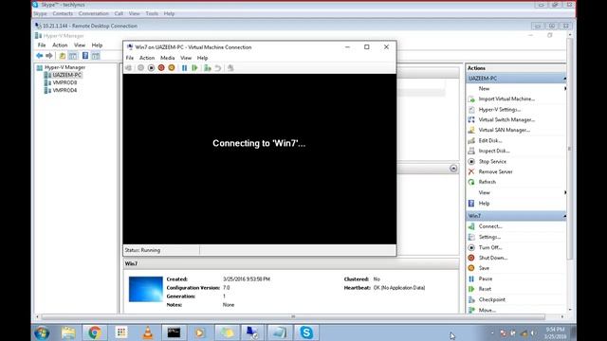The width and height of the screenshot is (607, 341).
Task: Open File menu in Hyper-V Manager window
Action: [x=42, y=45]
